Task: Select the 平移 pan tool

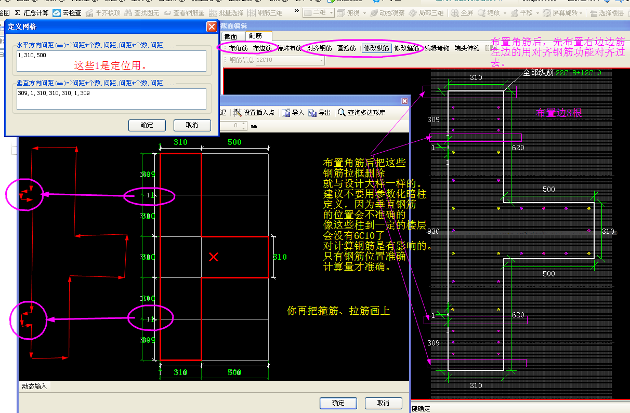Action: point(521,12)
